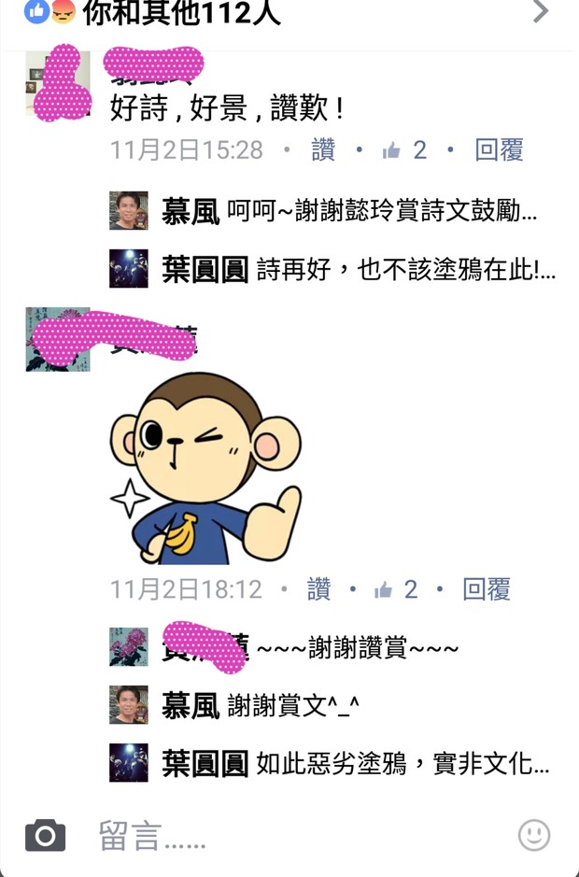579x877 pixels.
Task: Expand 葉圓圓's reply 詩再好，也不該塗鴉
Action: click(x=406, y=269)
